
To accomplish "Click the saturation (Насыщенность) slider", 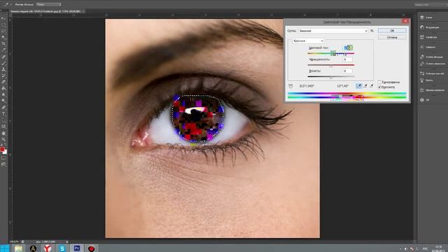I will [331, 65].
